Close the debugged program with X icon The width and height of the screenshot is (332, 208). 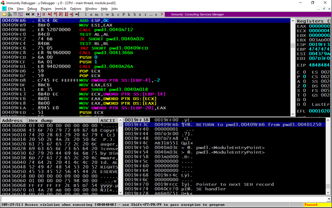click(33, 14)
